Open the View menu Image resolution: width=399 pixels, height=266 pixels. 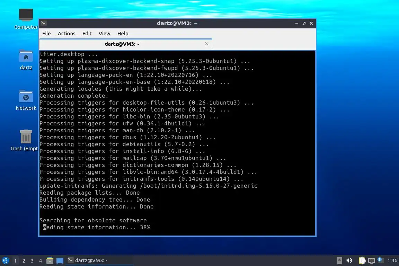pyautogui.click(x=104, y=34)
